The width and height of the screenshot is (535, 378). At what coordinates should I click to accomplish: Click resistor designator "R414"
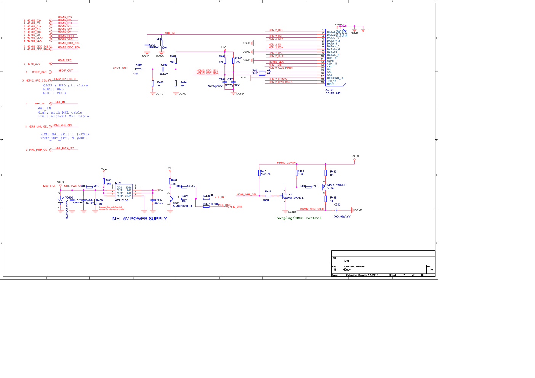tap(183, 82)
